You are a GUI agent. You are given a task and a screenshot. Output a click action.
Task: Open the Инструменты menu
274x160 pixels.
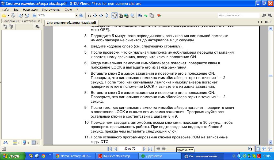51,10
